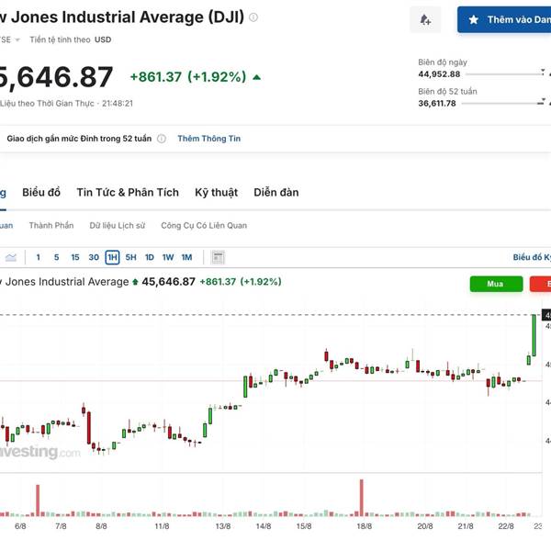Image resolution: width=551 pixels, height=551 pixels.
Task: Click info icon next to 52 tuần notice
Action: click(x=162, y=139)
